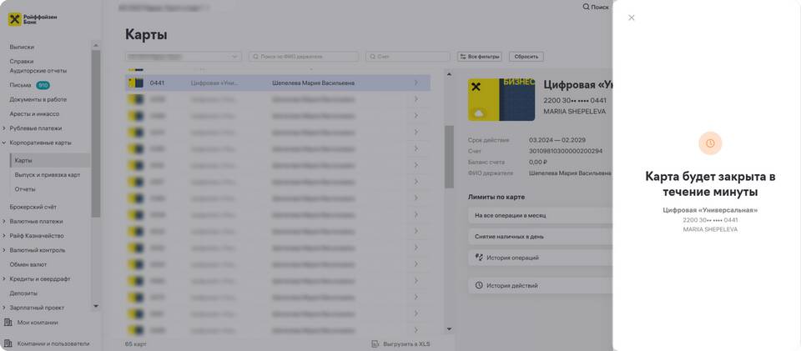Viewport: 801px width, 351px height.
Task: Click the История операций icon
Action: pyautogui.click(x=479, y=258)
